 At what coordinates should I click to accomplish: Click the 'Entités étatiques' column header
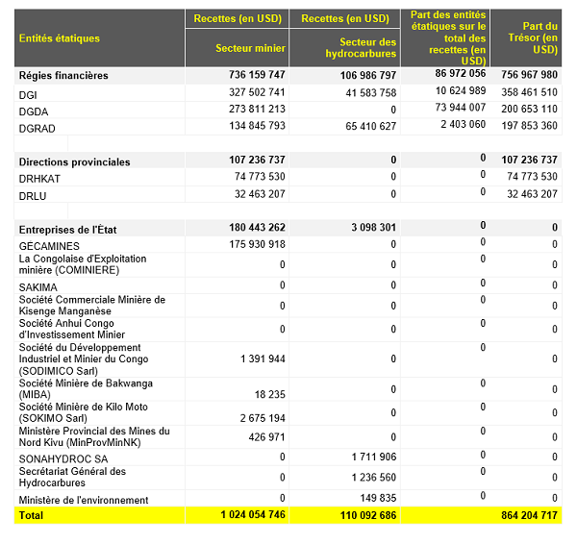[60, 37]
